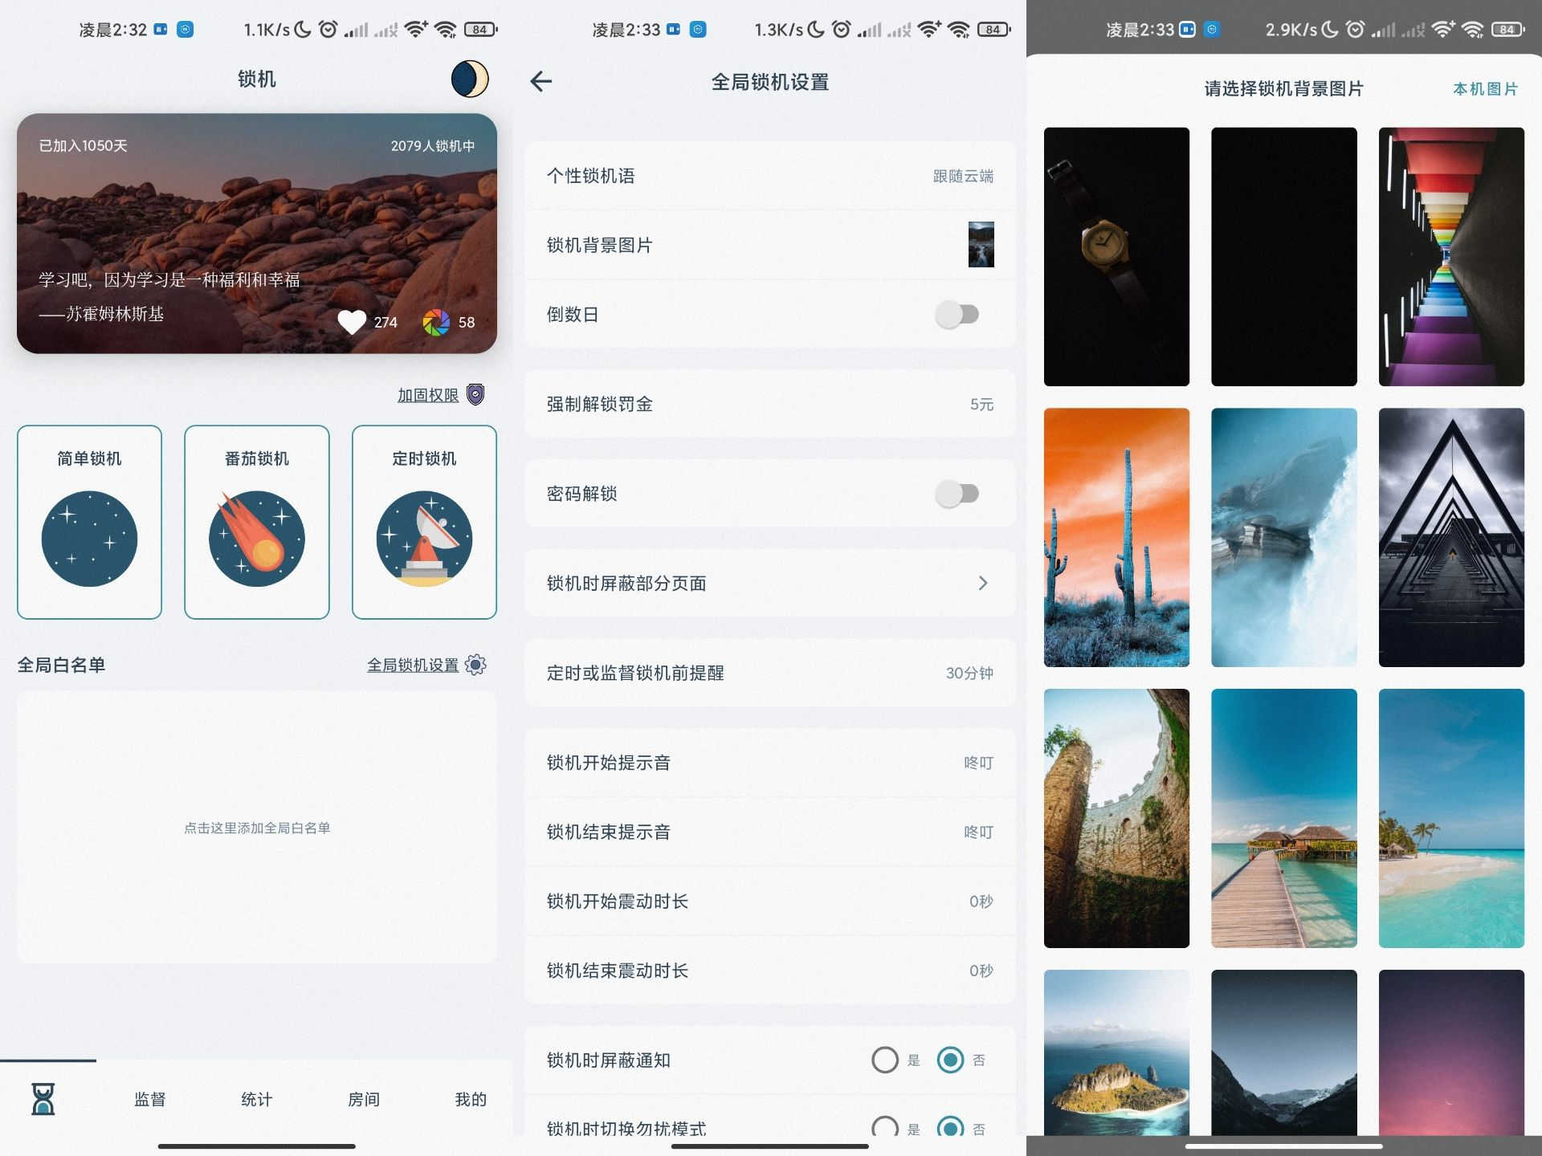Screen dimensions: 1542x1156
Task: Choose the purple gradient sky background
Action: coord(1451,1052)
